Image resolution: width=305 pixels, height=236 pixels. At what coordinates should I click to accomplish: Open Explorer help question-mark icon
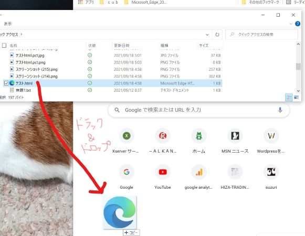[298, 24]
